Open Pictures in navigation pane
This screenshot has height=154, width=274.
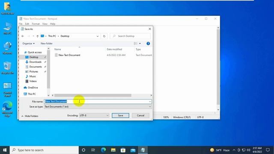coord(33,71)
